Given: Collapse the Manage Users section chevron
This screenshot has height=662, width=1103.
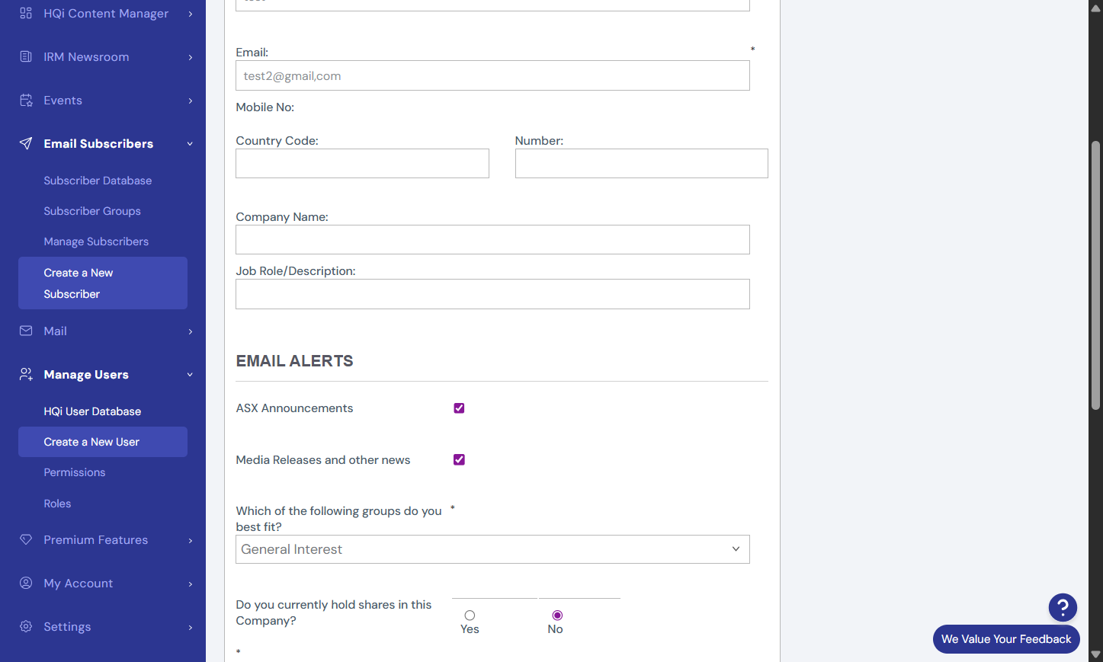Looking at the screenshot, I should coord(191,375).
